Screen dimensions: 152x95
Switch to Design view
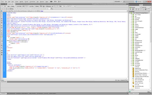(13, 6)
